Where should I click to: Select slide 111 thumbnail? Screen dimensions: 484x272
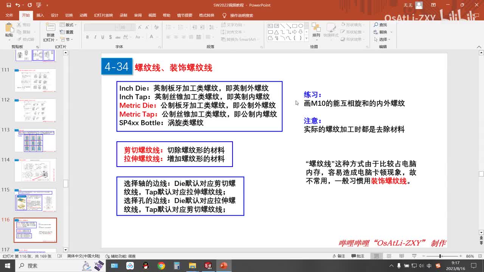point(35,80)
